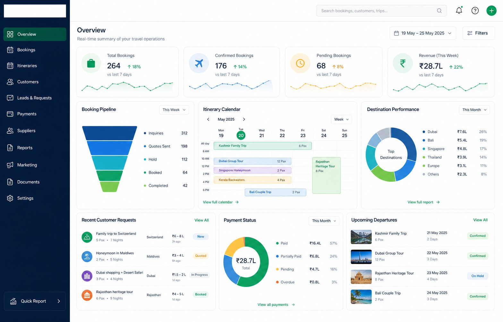Open Itineraries in the sidebar
The width and height of the screenshot is (503, 322).
[35, 65]
